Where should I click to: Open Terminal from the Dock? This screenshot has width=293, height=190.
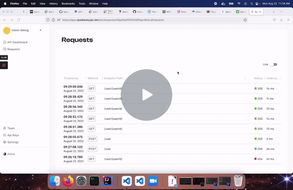coord(94,181)
